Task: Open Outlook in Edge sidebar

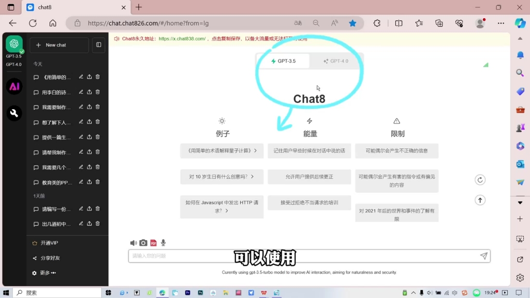Action: (x=520, y=164)
